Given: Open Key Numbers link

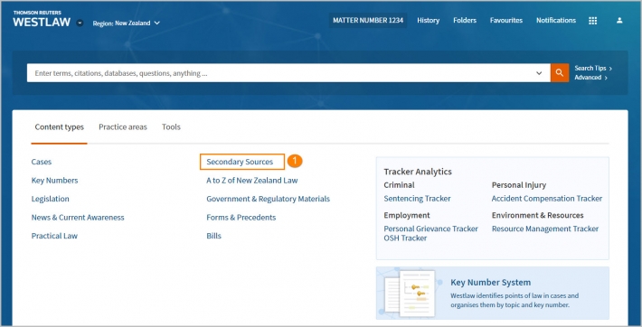Looking at the screenshot, I should (x=54, y=181).
